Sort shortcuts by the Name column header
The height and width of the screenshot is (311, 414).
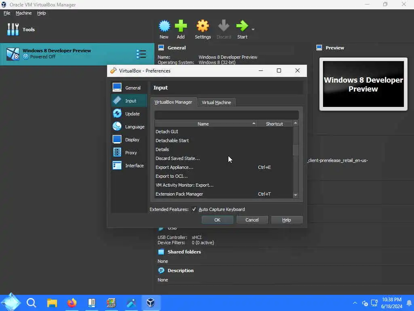pos(205,124)
